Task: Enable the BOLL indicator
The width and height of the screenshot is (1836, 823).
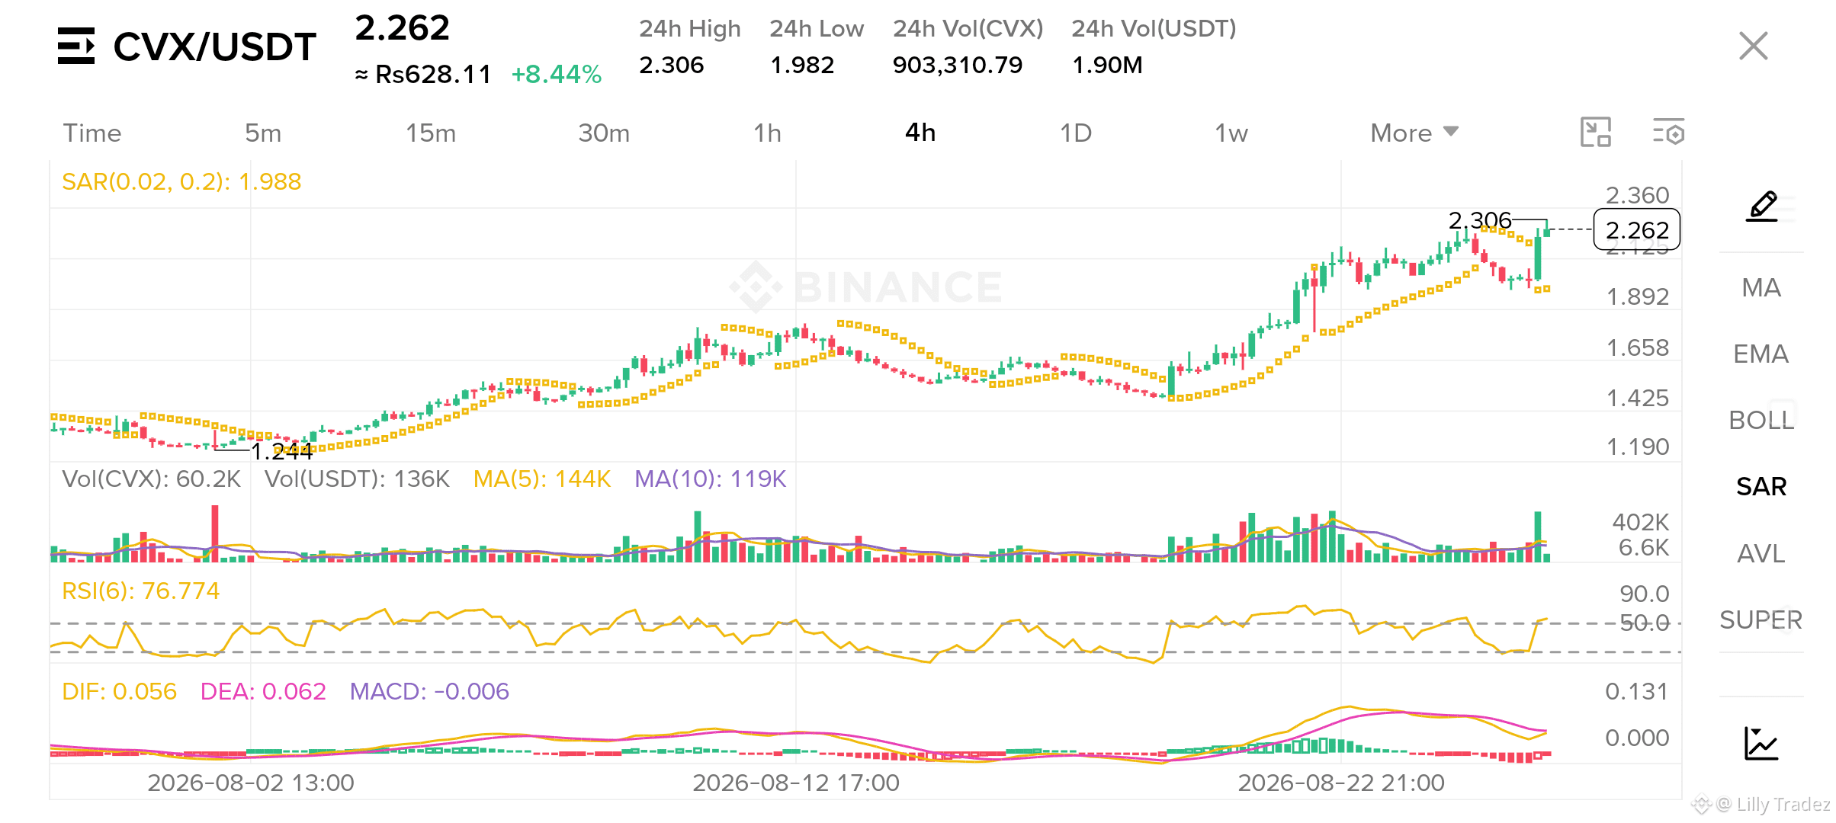Action: click(1761, 420)
